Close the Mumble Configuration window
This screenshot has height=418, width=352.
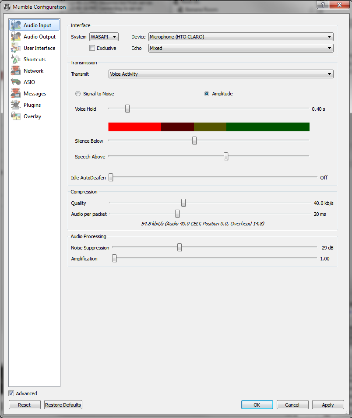[x=339, y=5]
